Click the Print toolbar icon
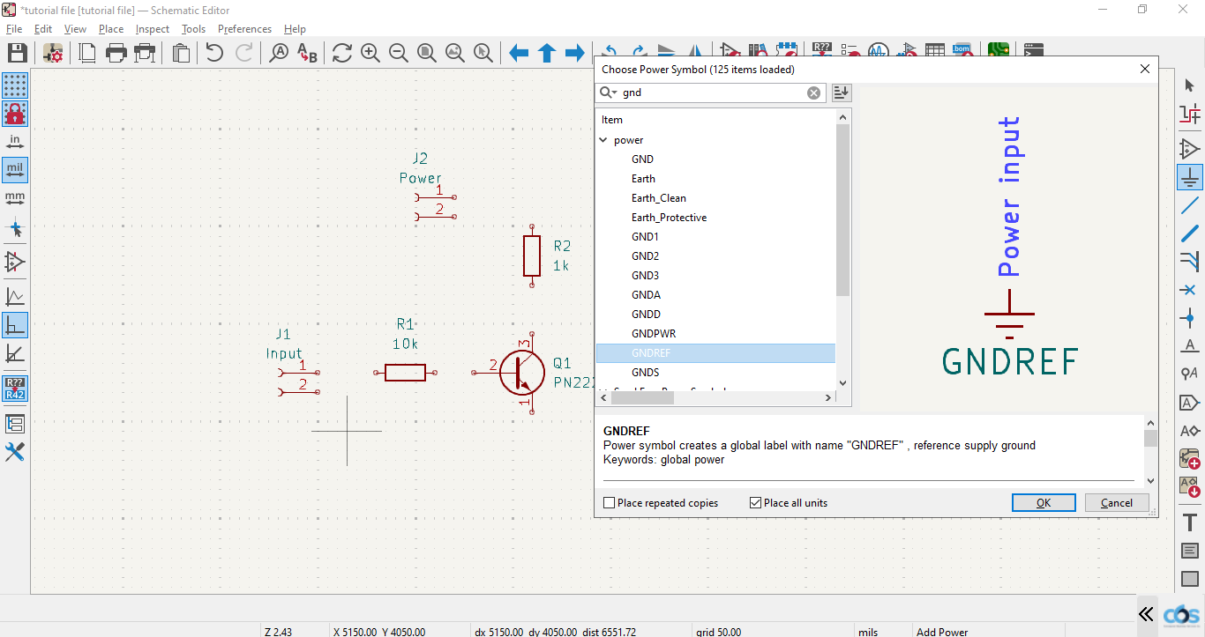 116,53
